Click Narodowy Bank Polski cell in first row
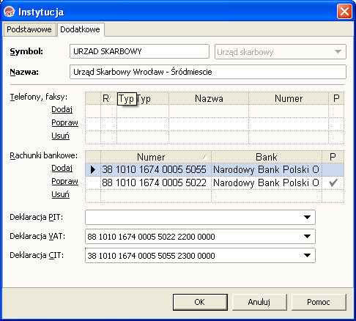 click(x=267, y=169)
